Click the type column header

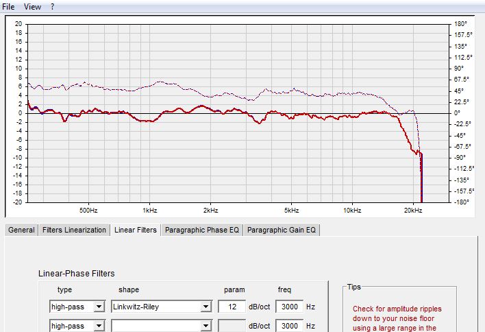coord(64,290)
